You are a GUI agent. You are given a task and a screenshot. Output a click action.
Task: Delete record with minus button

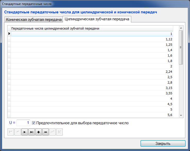(x=45, y=132)
